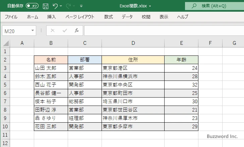Switch to the 数式 (Formulas) tab
The height and width of the screenshot is (147, 244).
pyautogui.click(x=108, y=17)
